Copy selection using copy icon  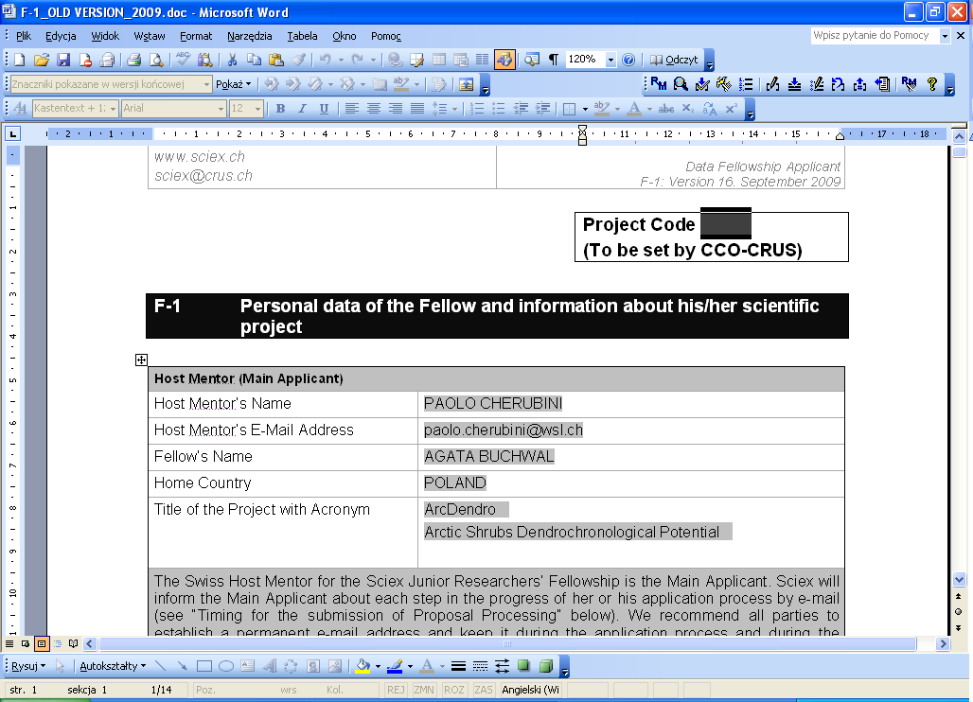[255, 60]
